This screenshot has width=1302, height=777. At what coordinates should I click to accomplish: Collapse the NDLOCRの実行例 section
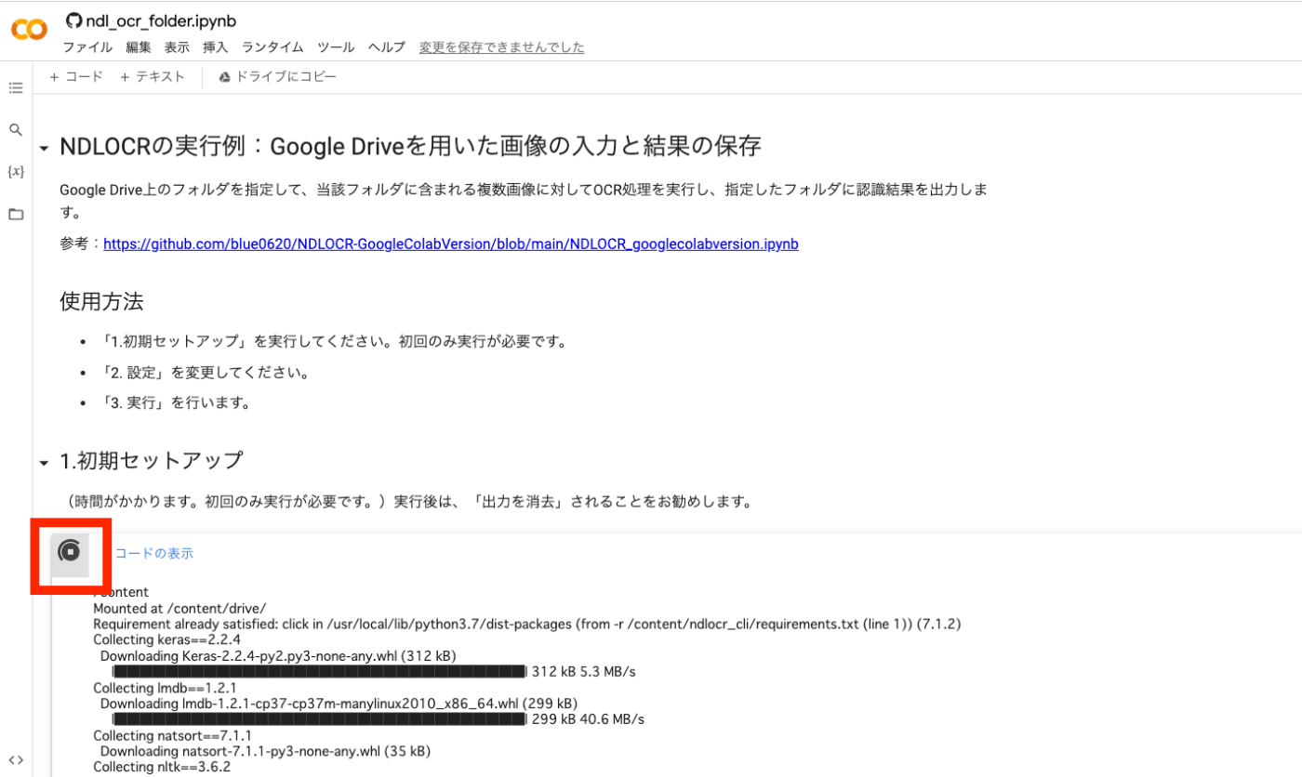coord(44,149)
